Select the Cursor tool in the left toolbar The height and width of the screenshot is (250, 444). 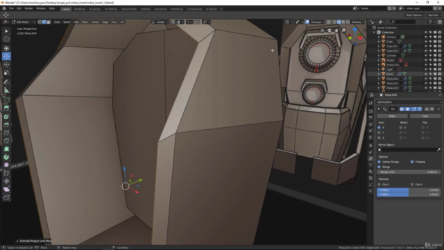(6, 39)
